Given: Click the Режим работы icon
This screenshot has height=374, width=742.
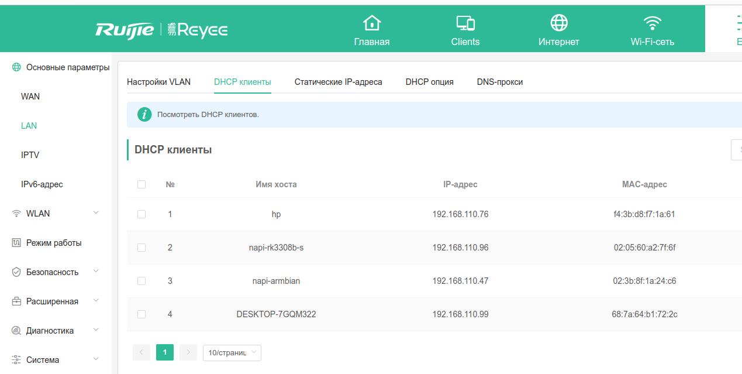Looking at the screenshot, I should pyautogui.click(x=16, y=243).
